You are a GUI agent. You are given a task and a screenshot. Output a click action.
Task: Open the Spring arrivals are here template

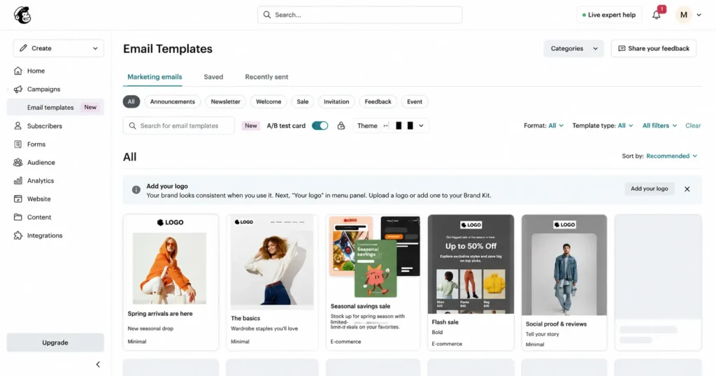(x=171, y=282)
